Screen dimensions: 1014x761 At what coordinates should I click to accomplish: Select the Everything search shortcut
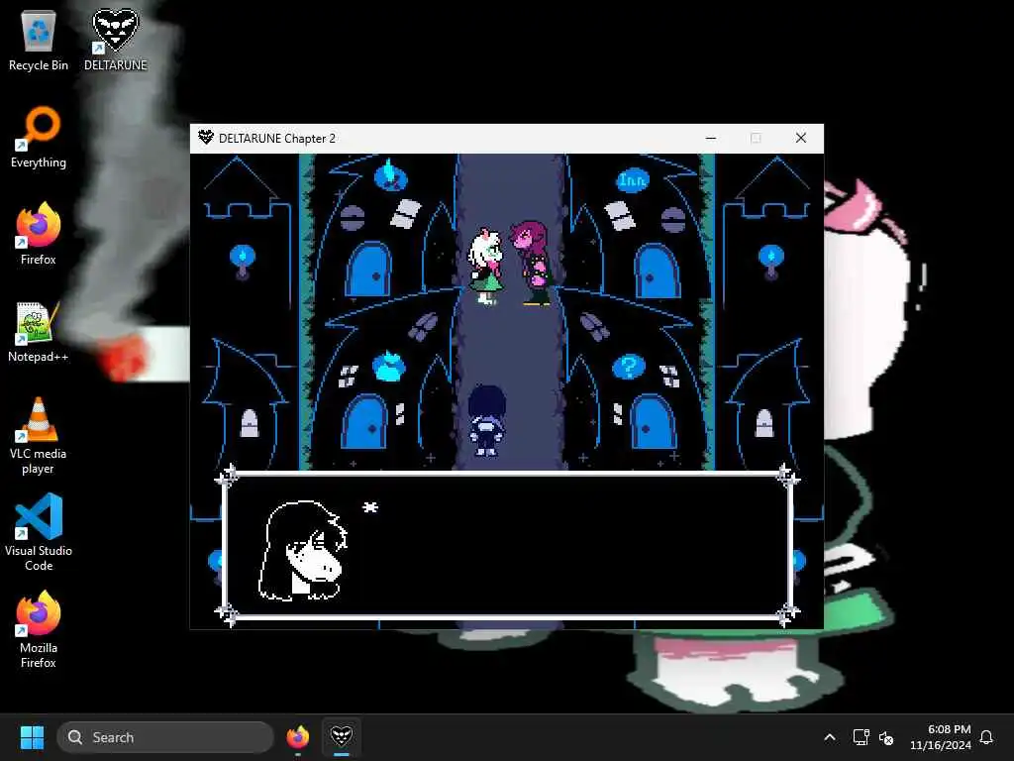point(39,137)
